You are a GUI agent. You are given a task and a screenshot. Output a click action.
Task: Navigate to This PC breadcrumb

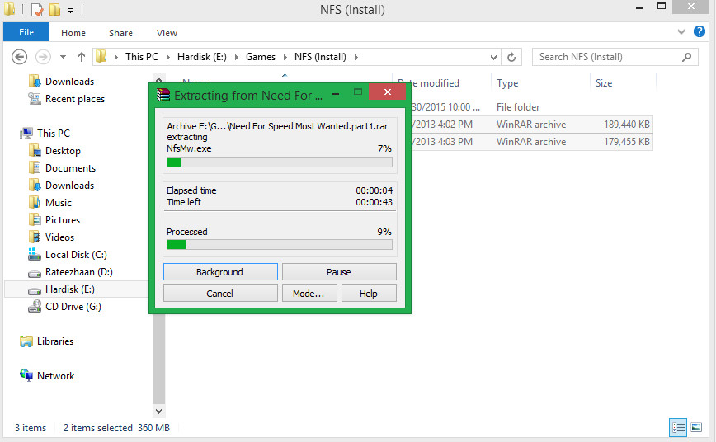click(142, 57)
